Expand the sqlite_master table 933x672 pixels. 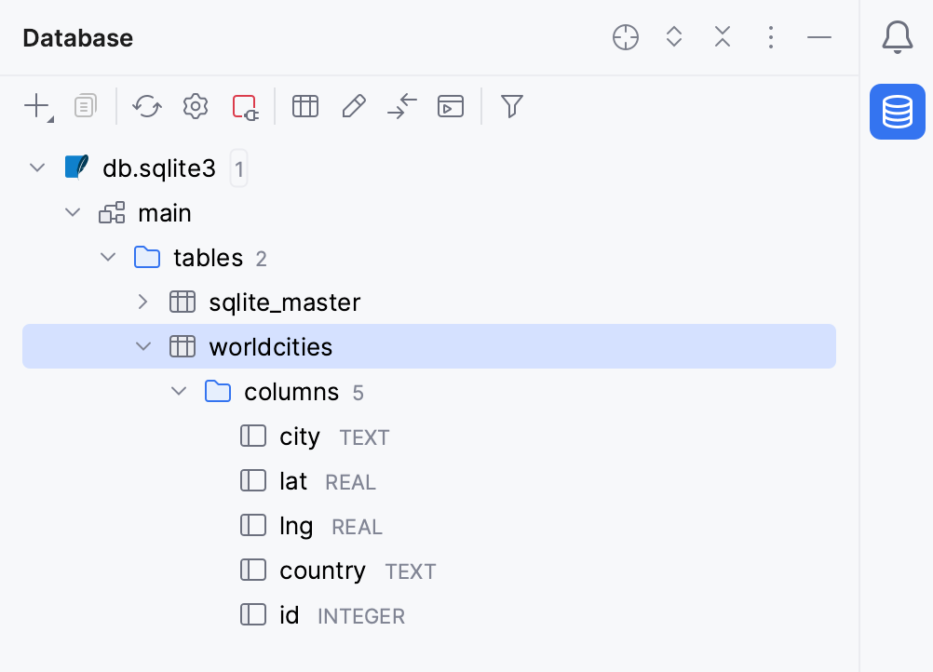[x=143, y=302]
